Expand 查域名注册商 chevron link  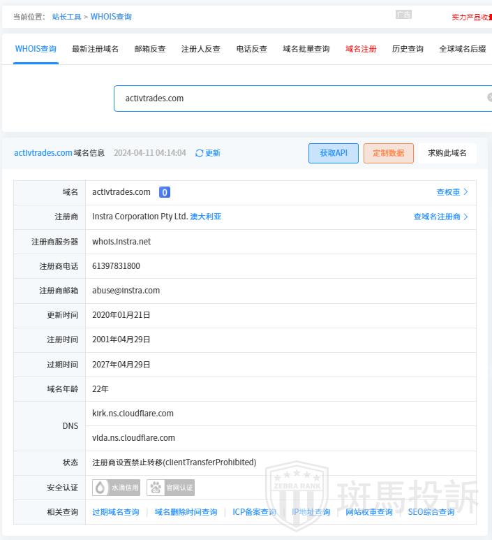click(440, 217)
